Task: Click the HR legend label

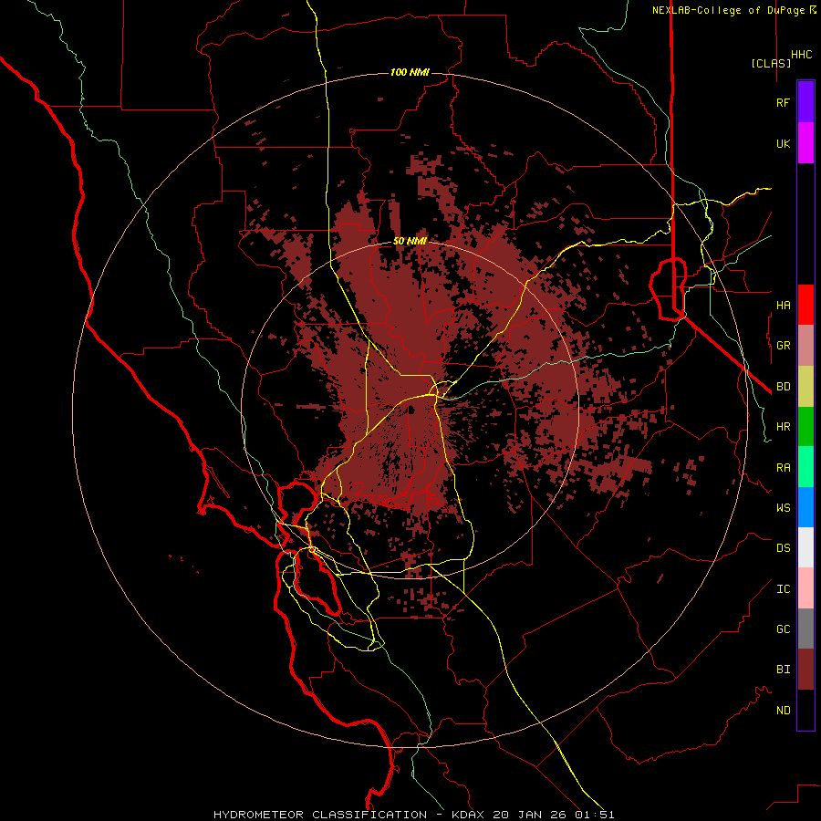Action: (x=783, y=427)
